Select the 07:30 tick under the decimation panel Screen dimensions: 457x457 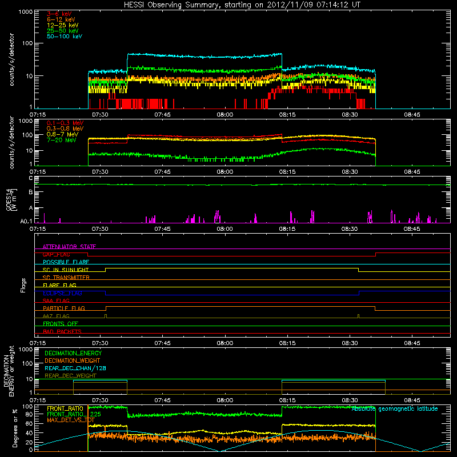(x=100, y=400)
